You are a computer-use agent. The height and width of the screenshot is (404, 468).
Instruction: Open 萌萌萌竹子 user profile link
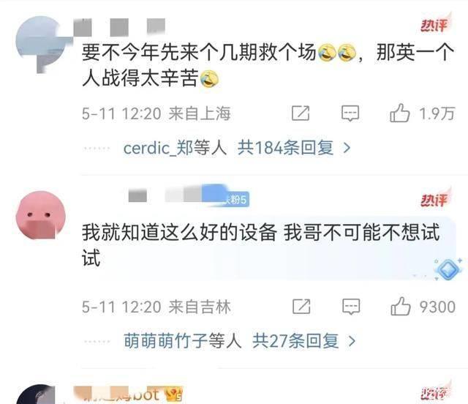pos(165,340)
